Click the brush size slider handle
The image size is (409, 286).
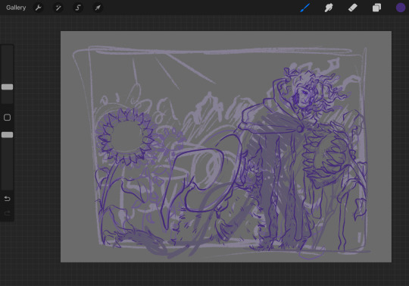coord(8,87)
